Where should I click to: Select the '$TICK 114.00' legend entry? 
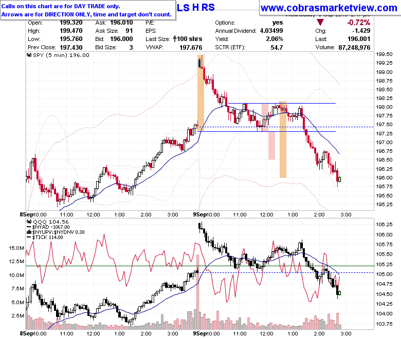click(48, 237)
